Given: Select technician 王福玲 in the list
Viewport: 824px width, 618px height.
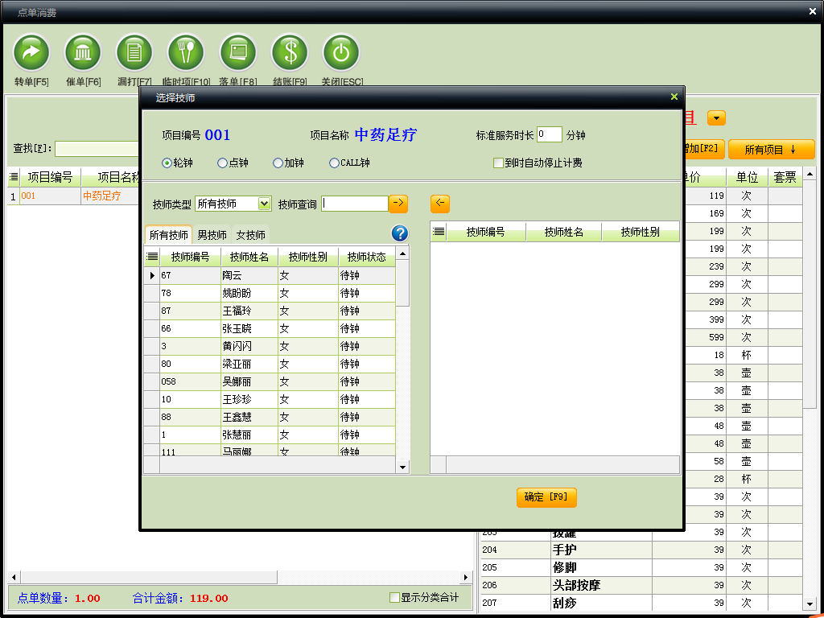Looking at the screenshot, I should click(270, 311).
